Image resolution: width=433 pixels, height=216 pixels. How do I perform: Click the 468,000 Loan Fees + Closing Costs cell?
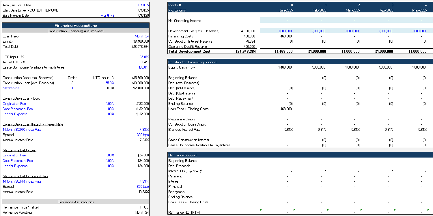tap(286, 109)
